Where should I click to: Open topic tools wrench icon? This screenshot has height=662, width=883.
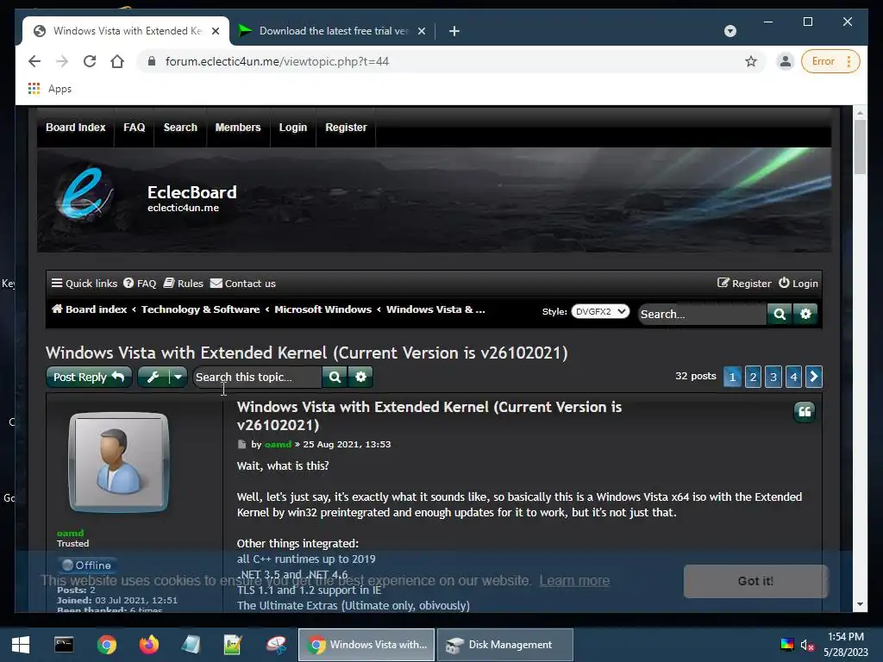153,378
